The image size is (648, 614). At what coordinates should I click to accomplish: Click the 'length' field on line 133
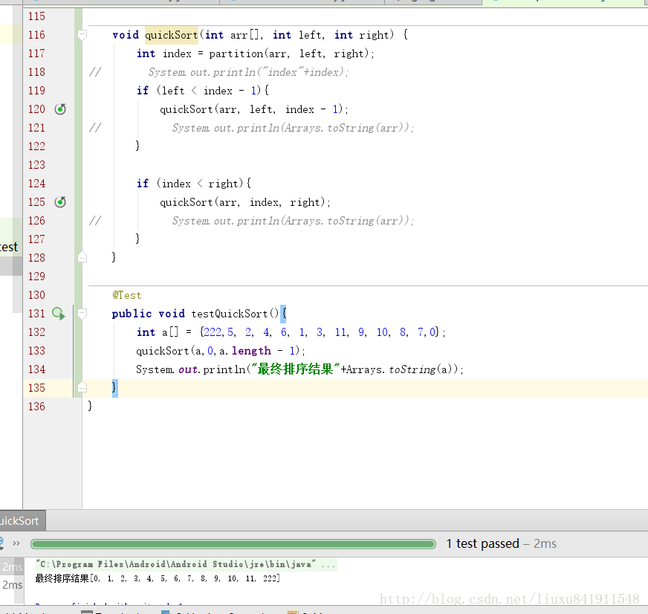coord(251,351)
